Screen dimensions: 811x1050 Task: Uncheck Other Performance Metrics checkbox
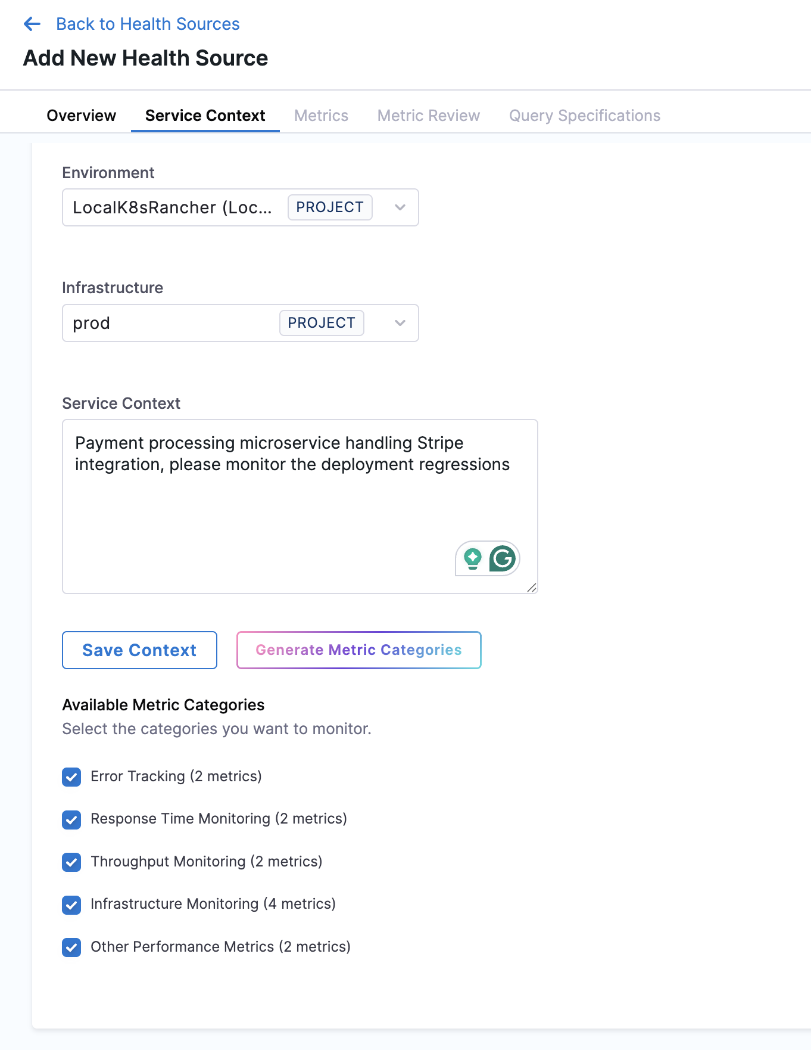tap(71, 947)
